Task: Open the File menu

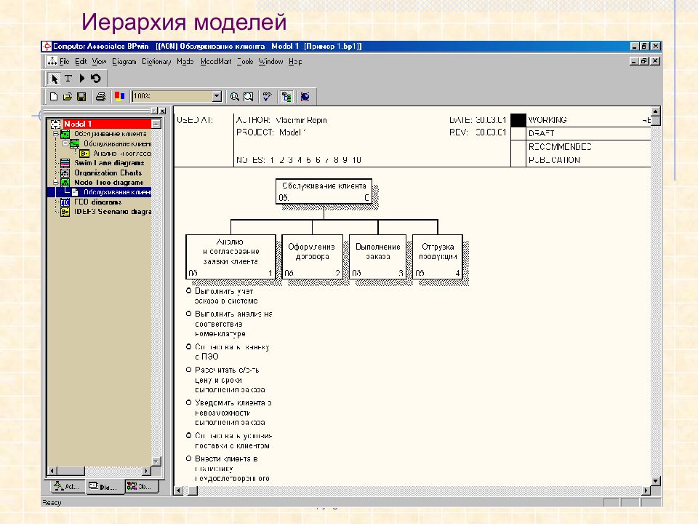Action: coord(65,61)
